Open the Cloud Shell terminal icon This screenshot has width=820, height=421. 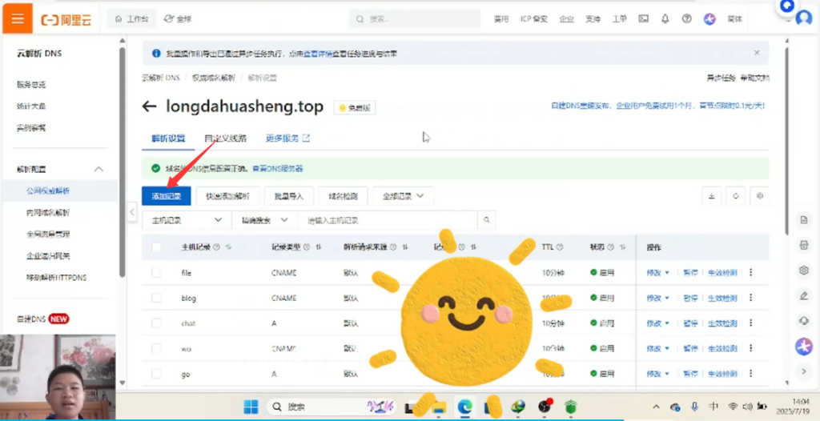click(x=643, y=19)
